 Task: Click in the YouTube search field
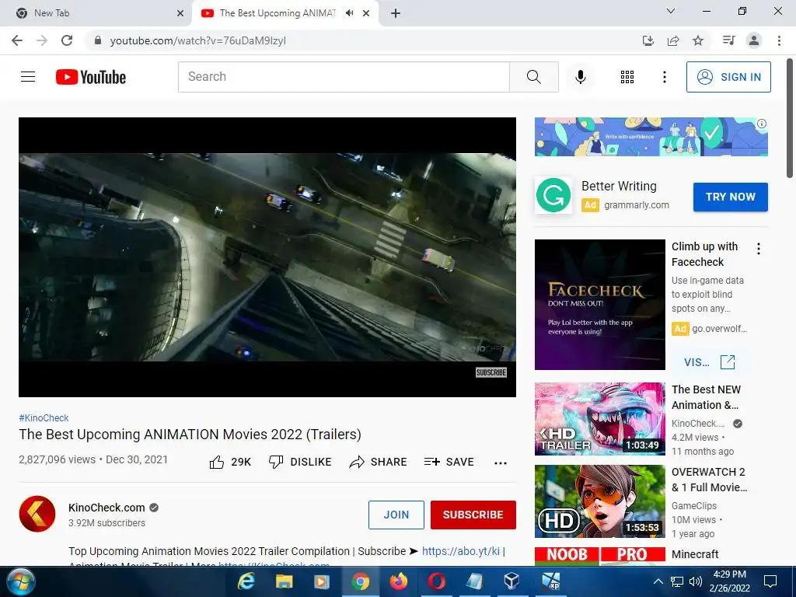344,77
